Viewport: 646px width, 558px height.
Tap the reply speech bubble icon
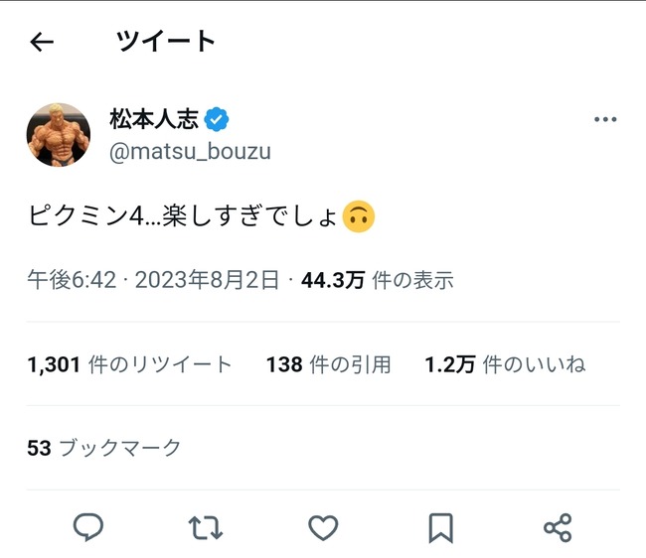(88, 527)
